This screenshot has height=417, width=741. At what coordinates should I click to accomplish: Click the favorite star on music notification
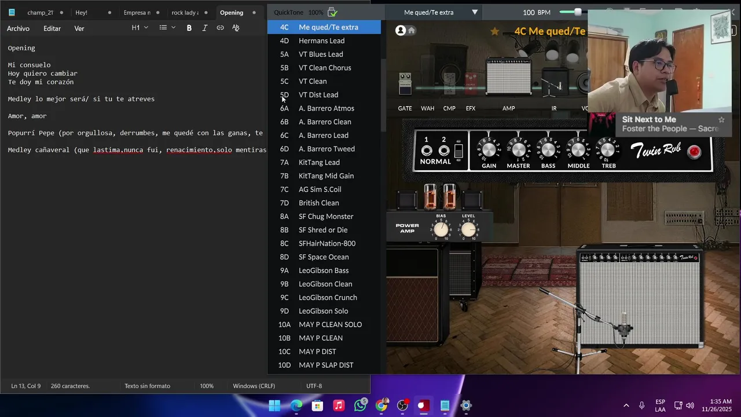point(721,120)
